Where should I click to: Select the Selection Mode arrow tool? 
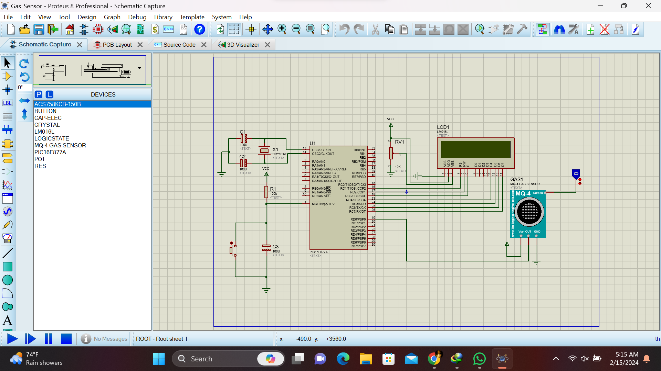pyautogui.click(x=7, y=63)
